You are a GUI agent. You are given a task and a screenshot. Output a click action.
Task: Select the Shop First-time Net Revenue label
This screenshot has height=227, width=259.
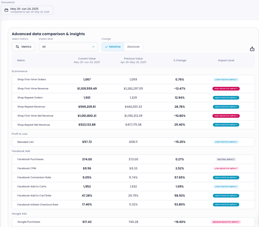(35, 116)
